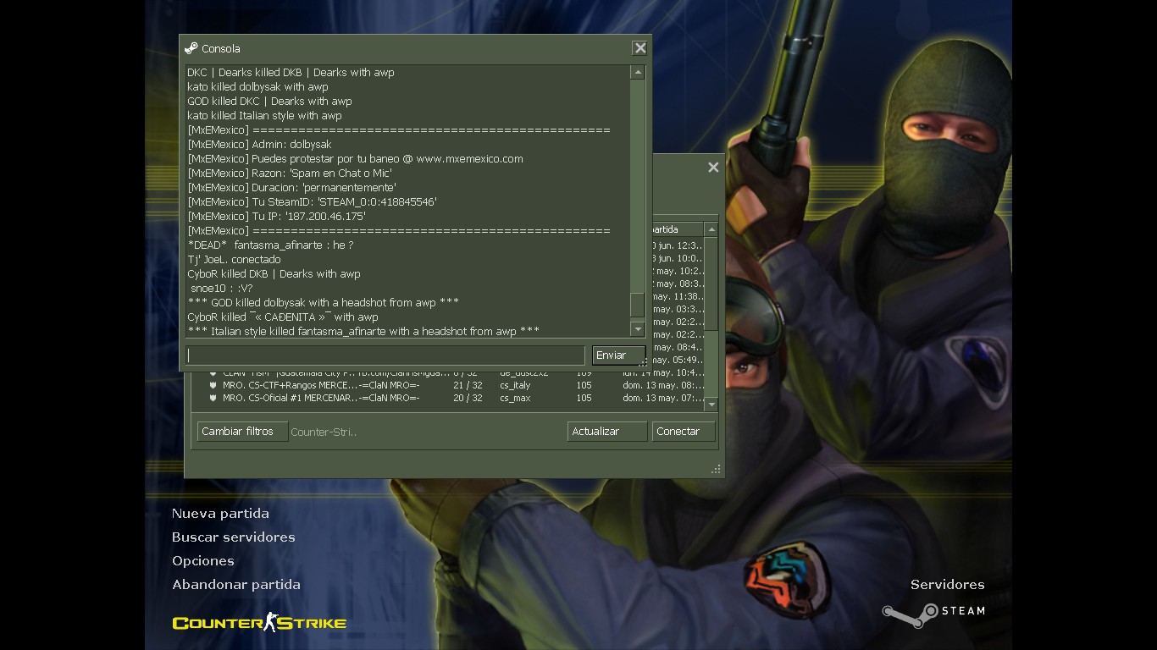This screenshot has width=1157, height=650.
Task: Focus the console command input field
Action: pos(385,355)
